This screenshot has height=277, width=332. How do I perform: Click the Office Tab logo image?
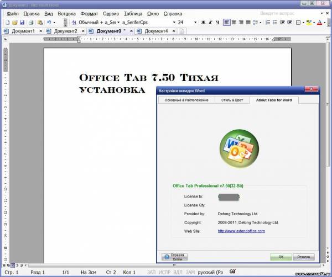click(x=239, y=148)
